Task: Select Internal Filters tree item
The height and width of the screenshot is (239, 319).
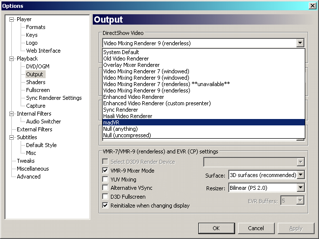Action: click(x=34, y=114)
